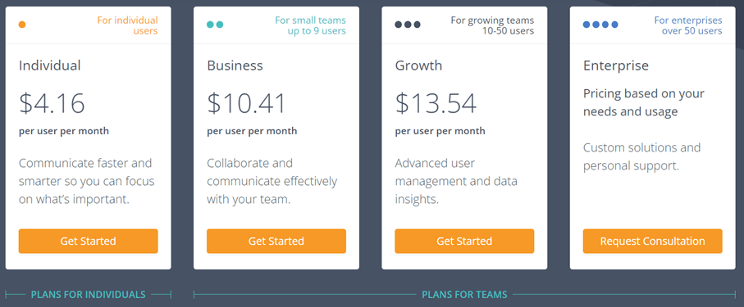The width and height of the screenshot is (744, 307).
Task: Click the two teal dots icon
Action: (215, 25)
